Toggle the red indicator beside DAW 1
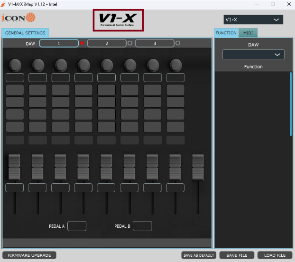Viewport: 295px width, 262px height. click(x=82, y=43)
